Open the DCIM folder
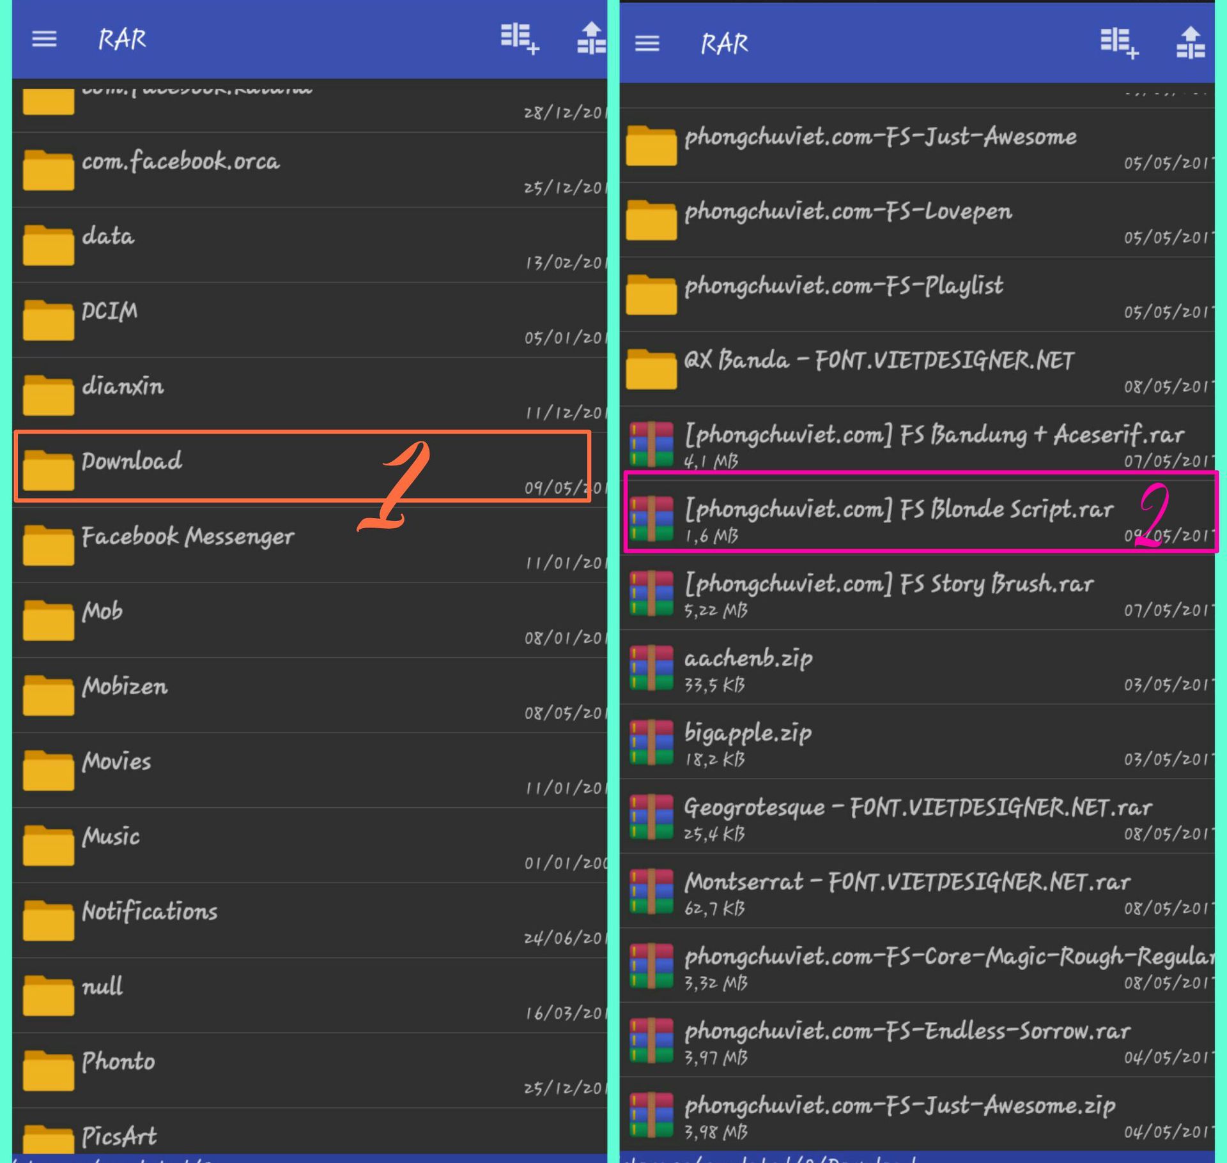Image resolution: width=1227 pixels, height=1163 pixels. [x=109, y=312]
